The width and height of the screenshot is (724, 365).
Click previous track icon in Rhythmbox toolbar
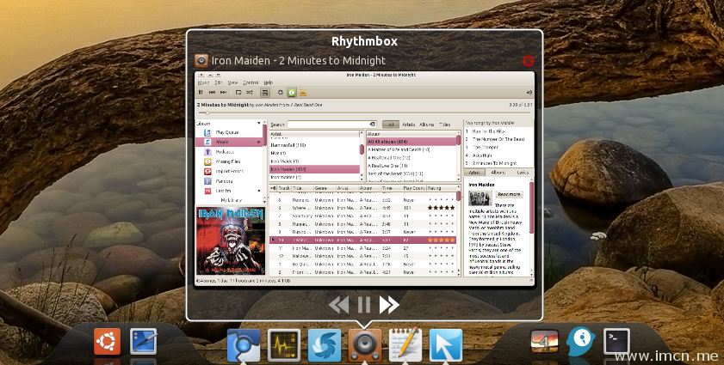tap(212, 93)
